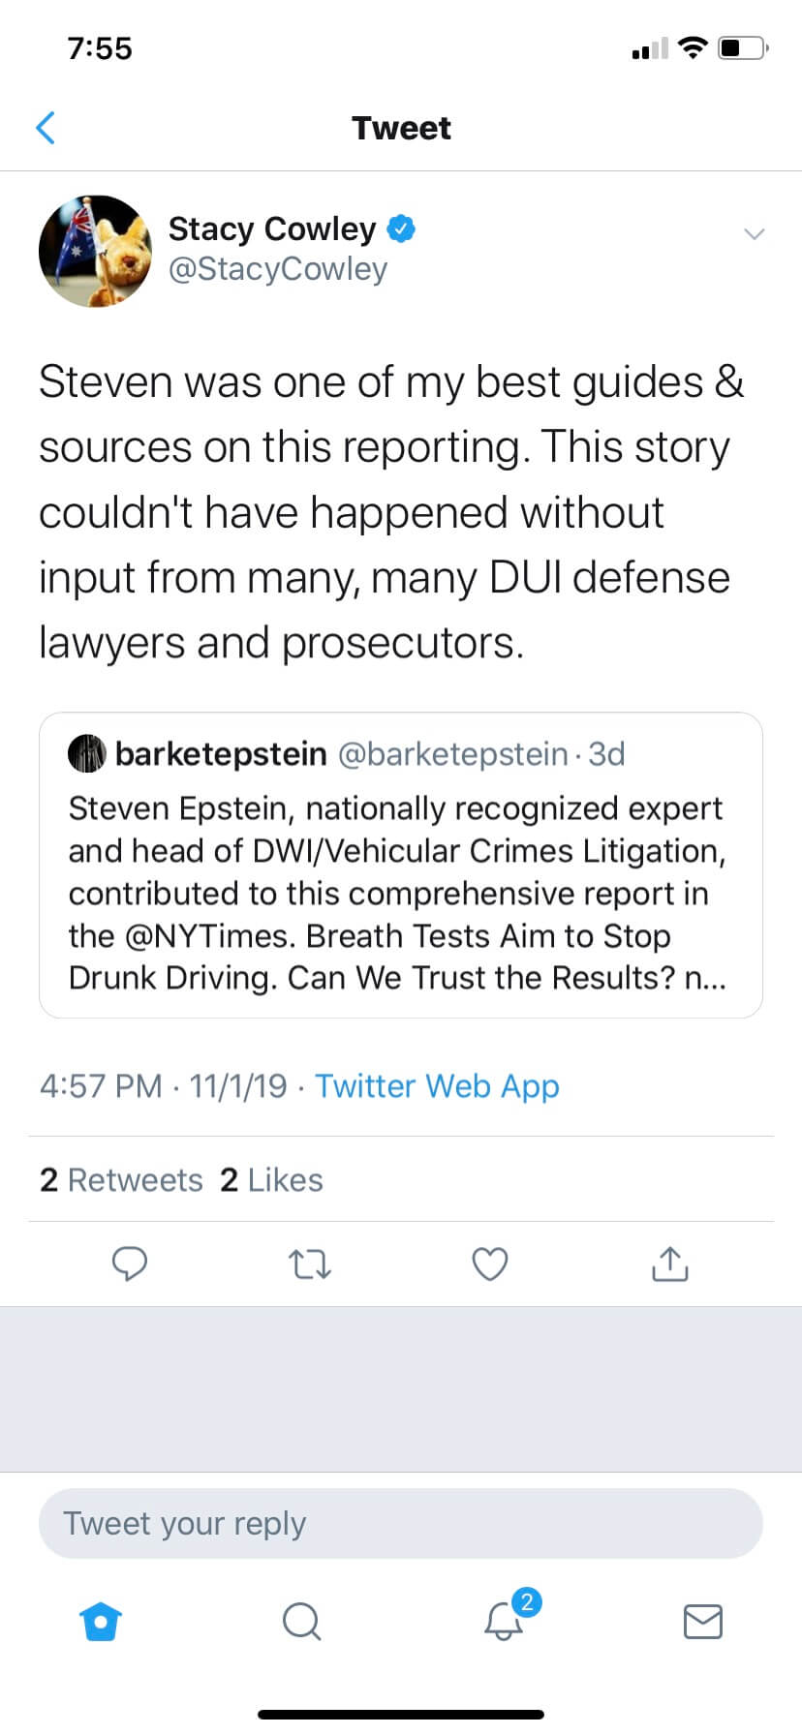Open the reply composer via reply icon
Screen dimensions: 802x1735
pyautogui.click(x=130, y=1263)
